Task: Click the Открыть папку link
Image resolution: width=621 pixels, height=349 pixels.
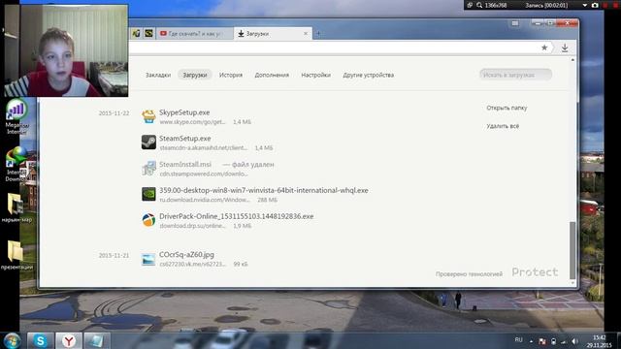Action: click(507, 108)
